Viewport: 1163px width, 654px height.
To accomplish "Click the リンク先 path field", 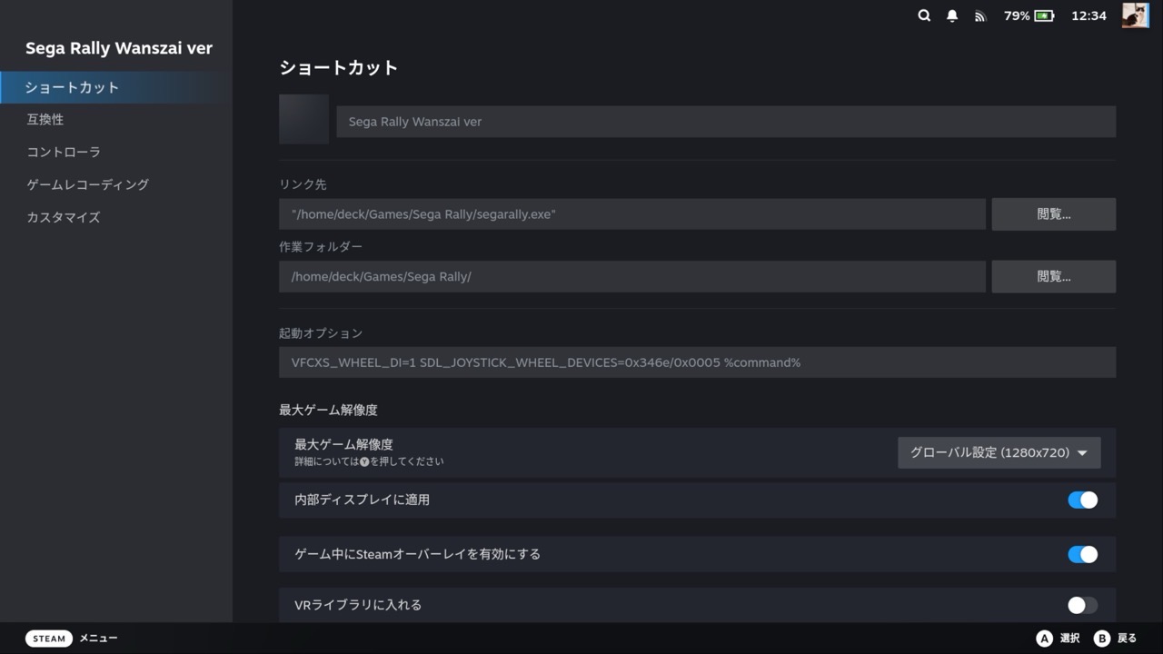I will (632, 214).
